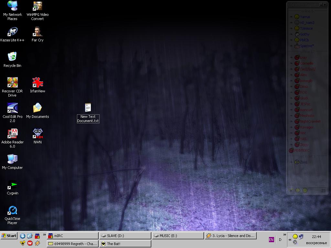This screenshot has width=331, height=248.
Task: Select the NWN game shortcut
Action: [37, 134]
